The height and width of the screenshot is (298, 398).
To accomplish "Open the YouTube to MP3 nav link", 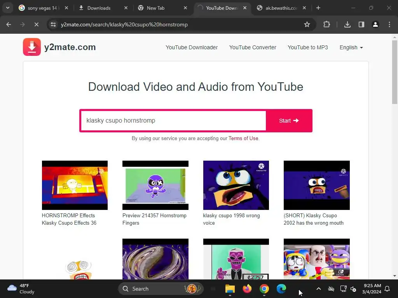I will pos(308,47).
